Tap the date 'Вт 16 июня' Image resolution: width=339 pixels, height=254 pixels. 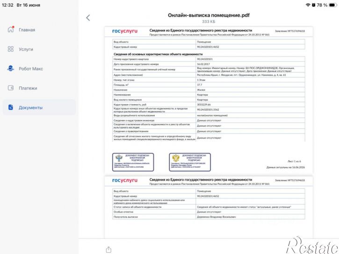tap(29, 5)
